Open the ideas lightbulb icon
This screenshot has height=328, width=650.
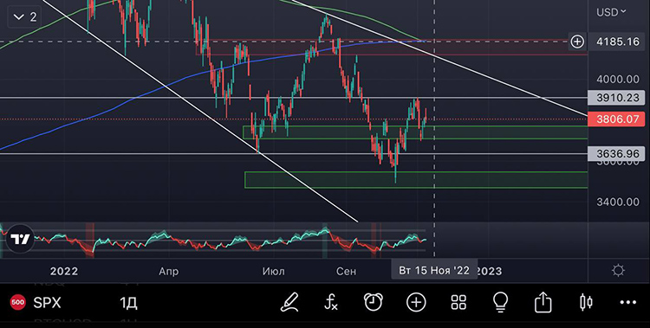pyautogui.click(x=501, y=302)
